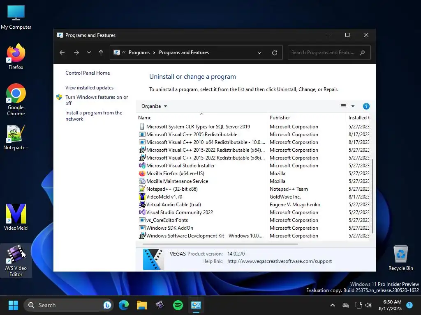This screenshot has height=315, width=421.
Task: Click the Control Panel taskbar icon
Action: tap(196, 305)
